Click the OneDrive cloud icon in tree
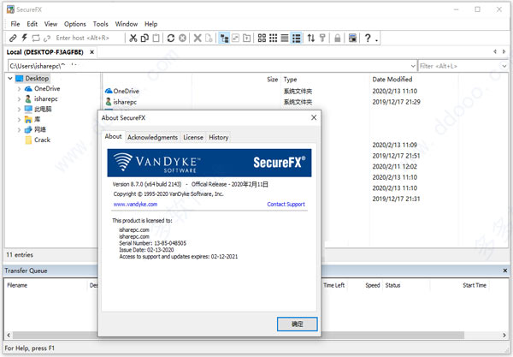Screen dimensions: 513x357 point(28,88)
